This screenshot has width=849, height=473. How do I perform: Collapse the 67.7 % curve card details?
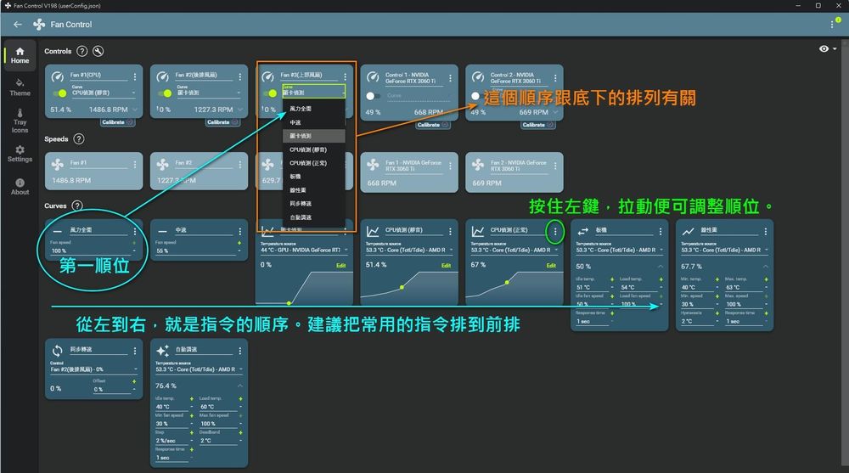(x=765, y=267)
